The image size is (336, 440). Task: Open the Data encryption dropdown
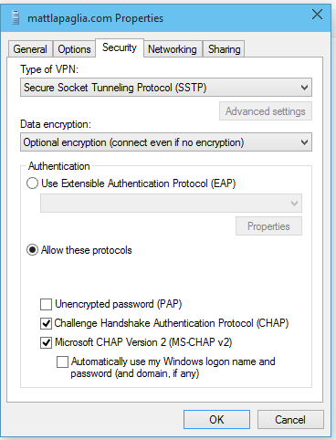click(x=166, y=142)
